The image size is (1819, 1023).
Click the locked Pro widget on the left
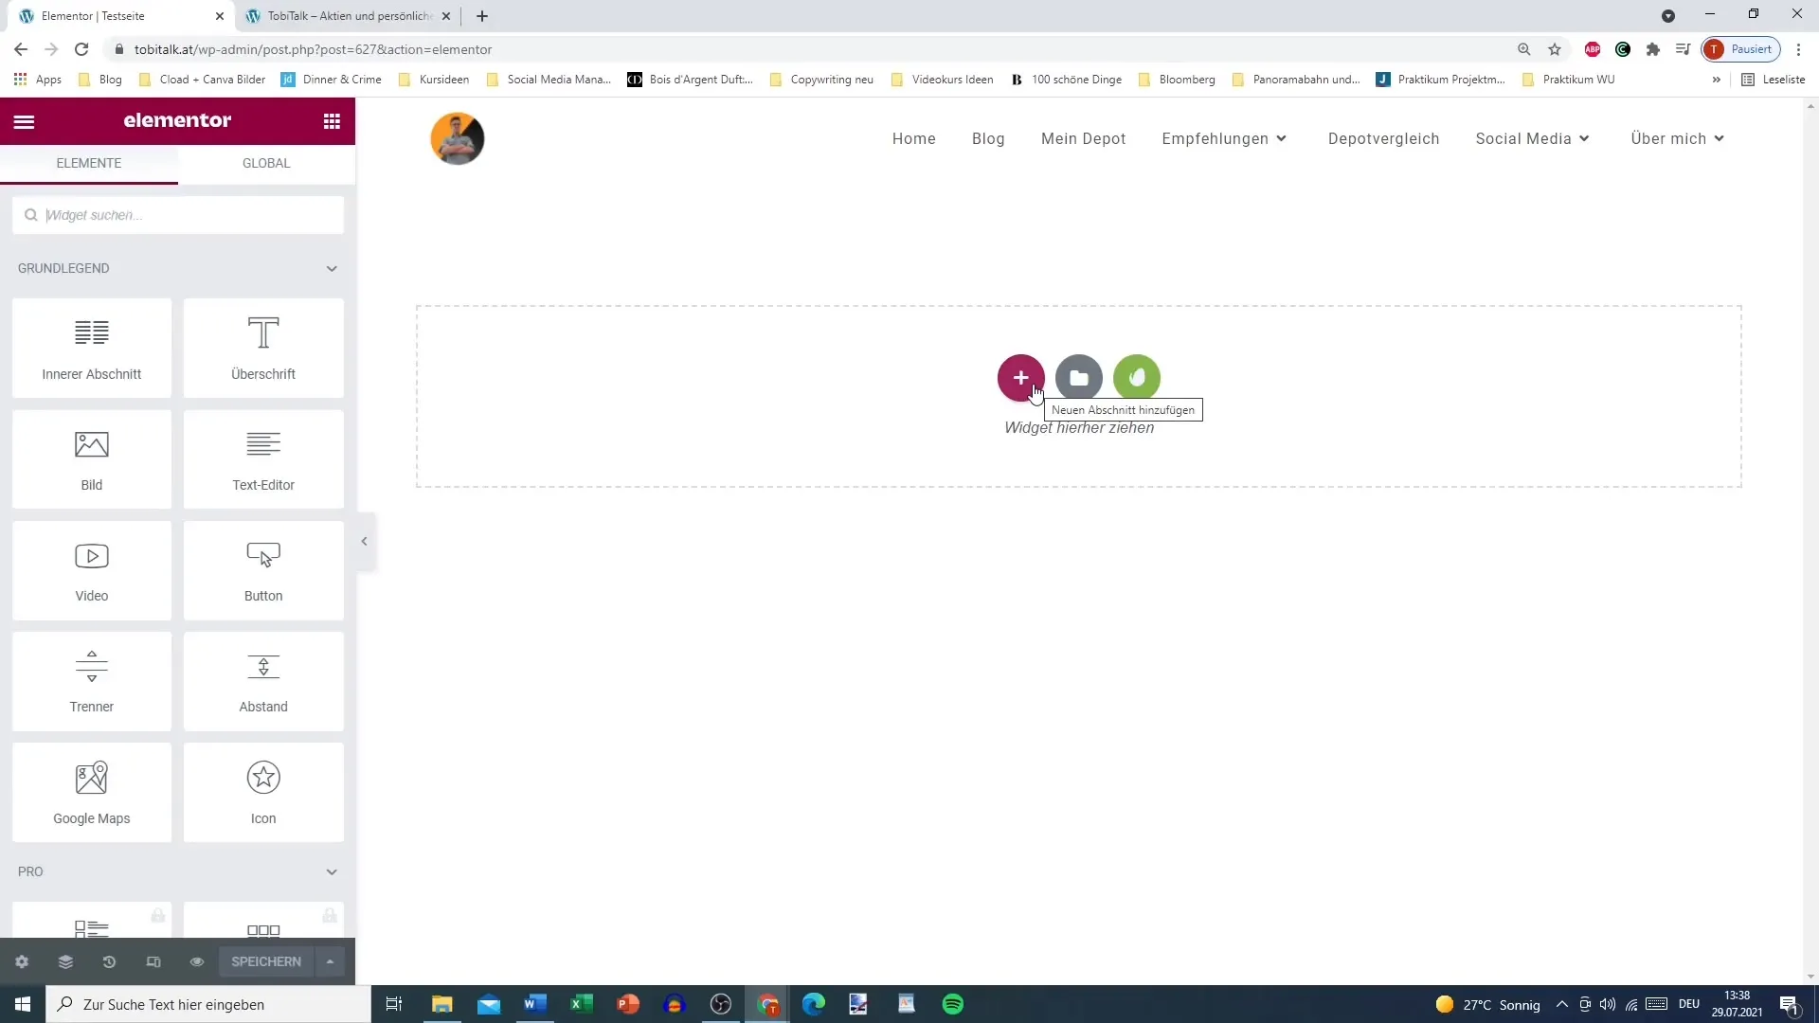point(92,920)
